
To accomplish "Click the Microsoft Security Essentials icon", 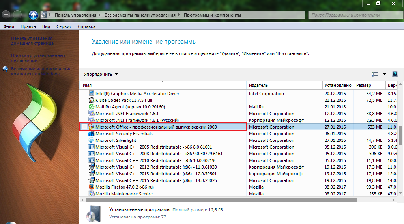I will 91,134.
